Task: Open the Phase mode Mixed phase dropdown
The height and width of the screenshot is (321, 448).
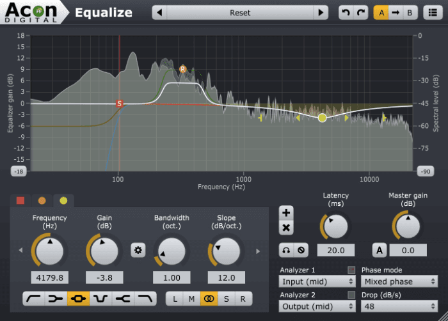Action: pyautogui.click(x=399, y=281)
